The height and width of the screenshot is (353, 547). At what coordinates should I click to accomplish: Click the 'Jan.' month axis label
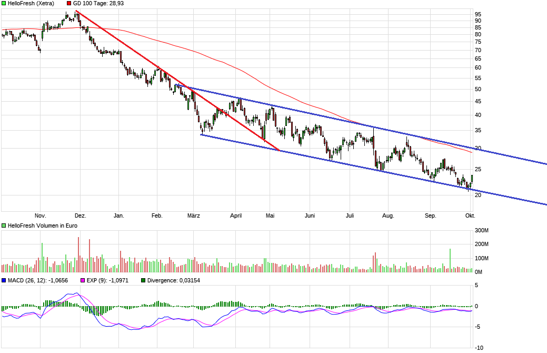[119, 216]
